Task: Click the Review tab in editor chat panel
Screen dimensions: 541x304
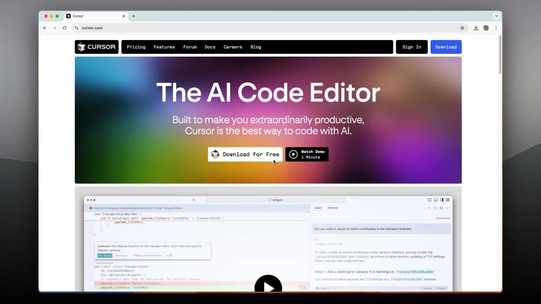Action: click(x=332, y=208)
